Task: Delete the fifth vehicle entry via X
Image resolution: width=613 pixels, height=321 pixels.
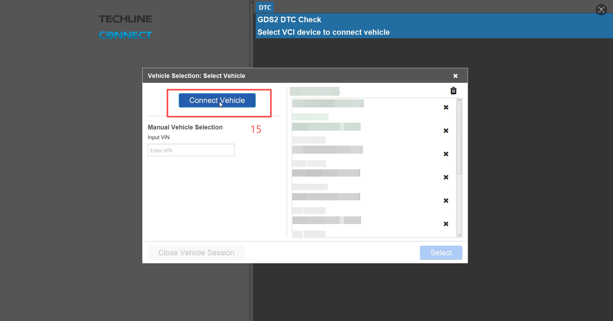Action: coord(446,201)
